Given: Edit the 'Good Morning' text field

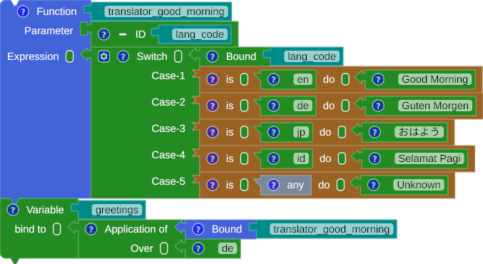Looking at the screenshot, I should pyautogui.click(x=434, y=79).
